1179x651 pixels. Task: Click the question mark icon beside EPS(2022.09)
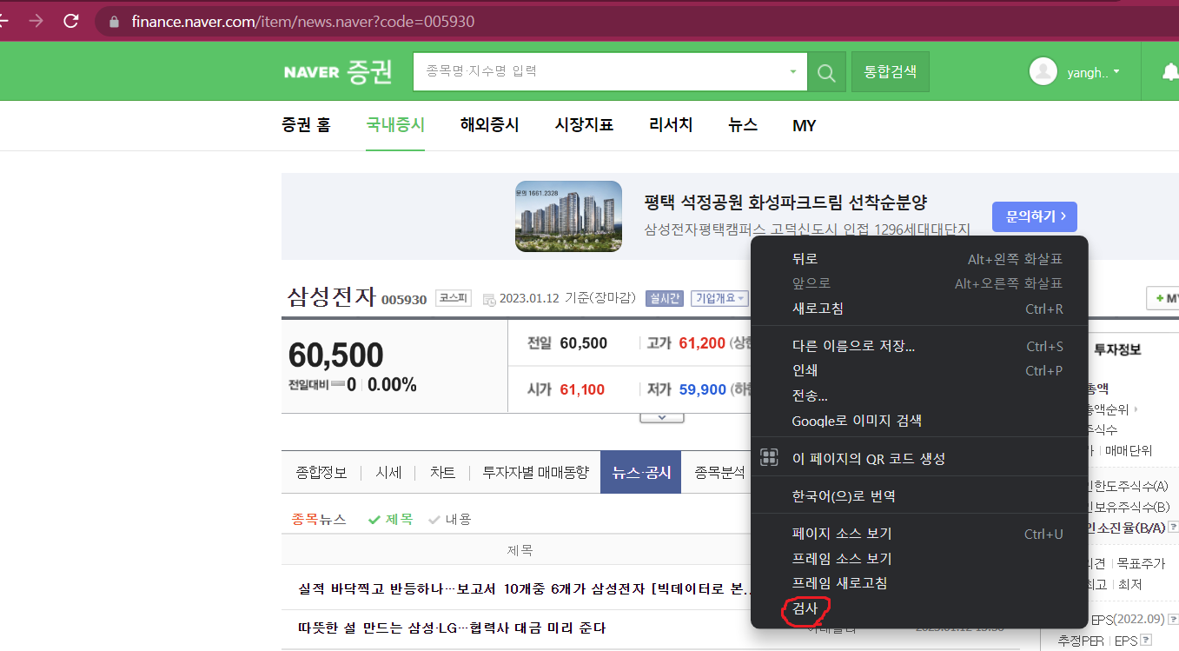[1173, 620]
